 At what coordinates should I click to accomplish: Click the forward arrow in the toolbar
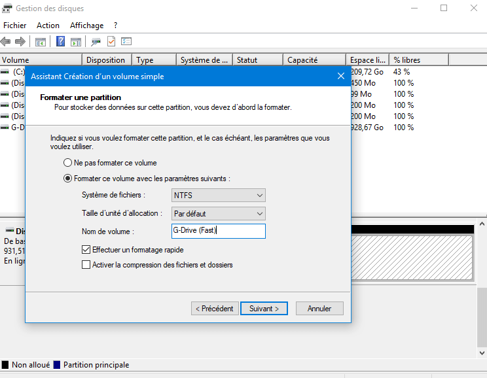20,41
